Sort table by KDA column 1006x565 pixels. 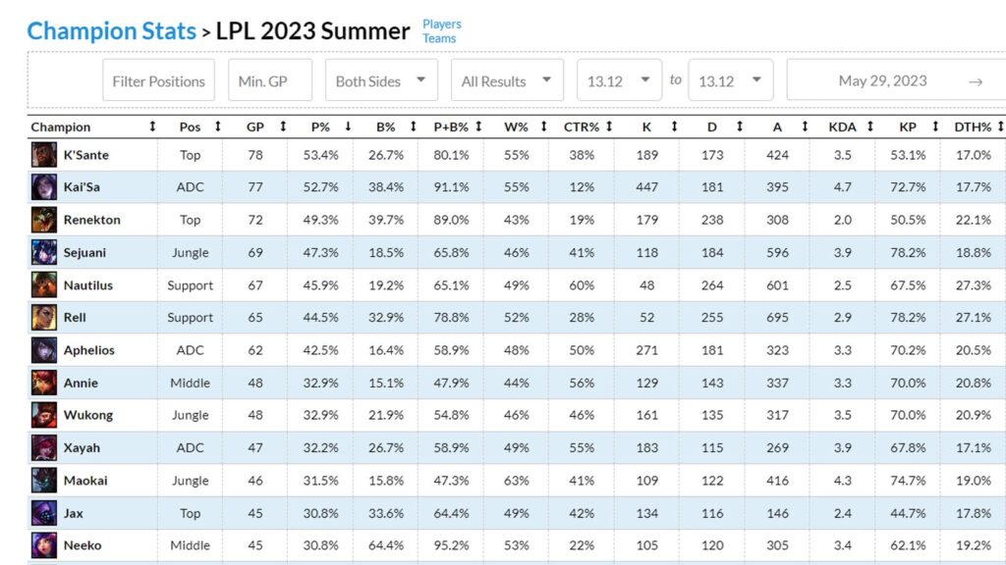[842, 127]
